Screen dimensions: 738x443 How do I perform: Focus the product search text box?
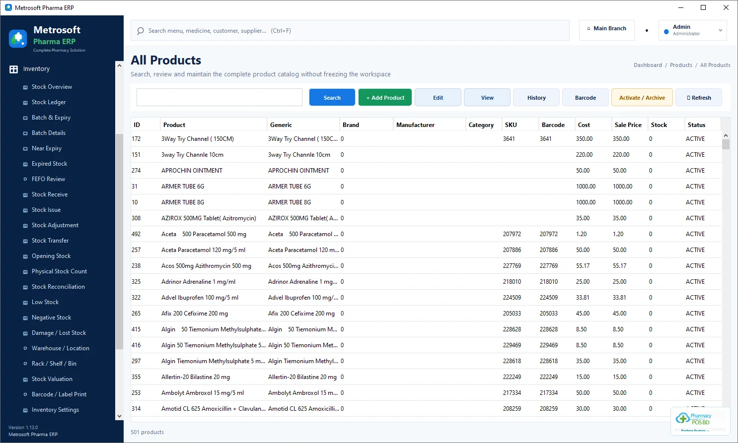220,97
